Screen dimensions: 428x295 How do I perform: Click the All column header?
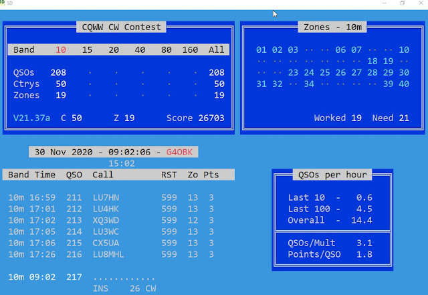pos(217,50)
